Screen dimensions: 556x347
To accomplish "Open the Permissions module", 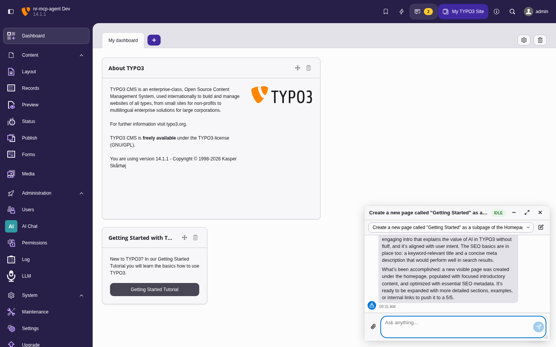I will tap(46, 243).
